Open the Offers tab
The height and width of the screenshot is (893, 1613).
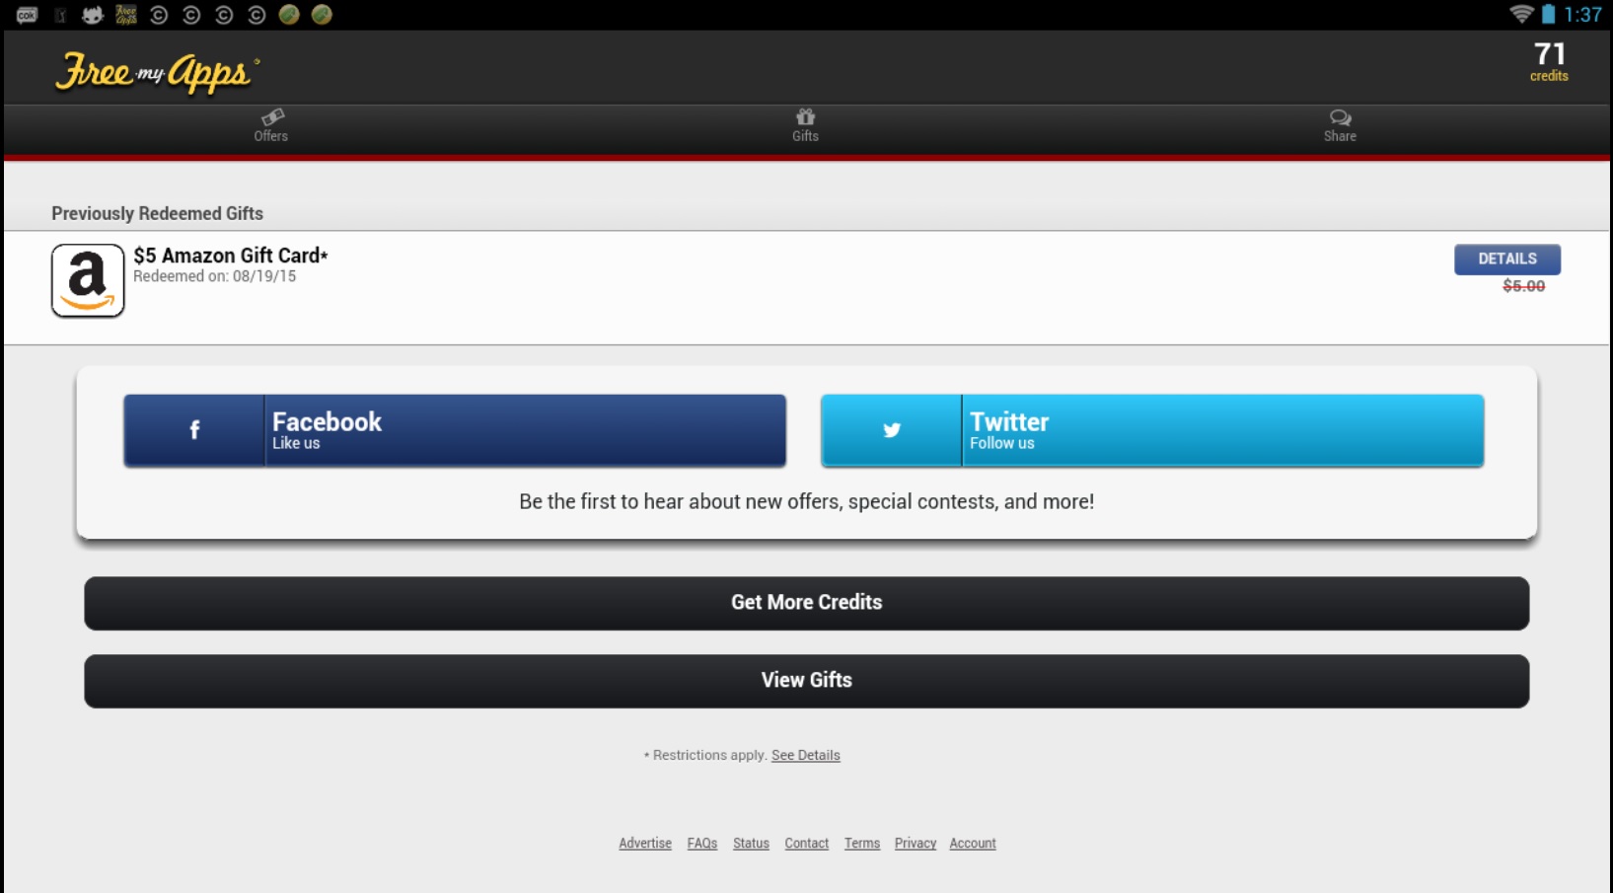[271, 126]
